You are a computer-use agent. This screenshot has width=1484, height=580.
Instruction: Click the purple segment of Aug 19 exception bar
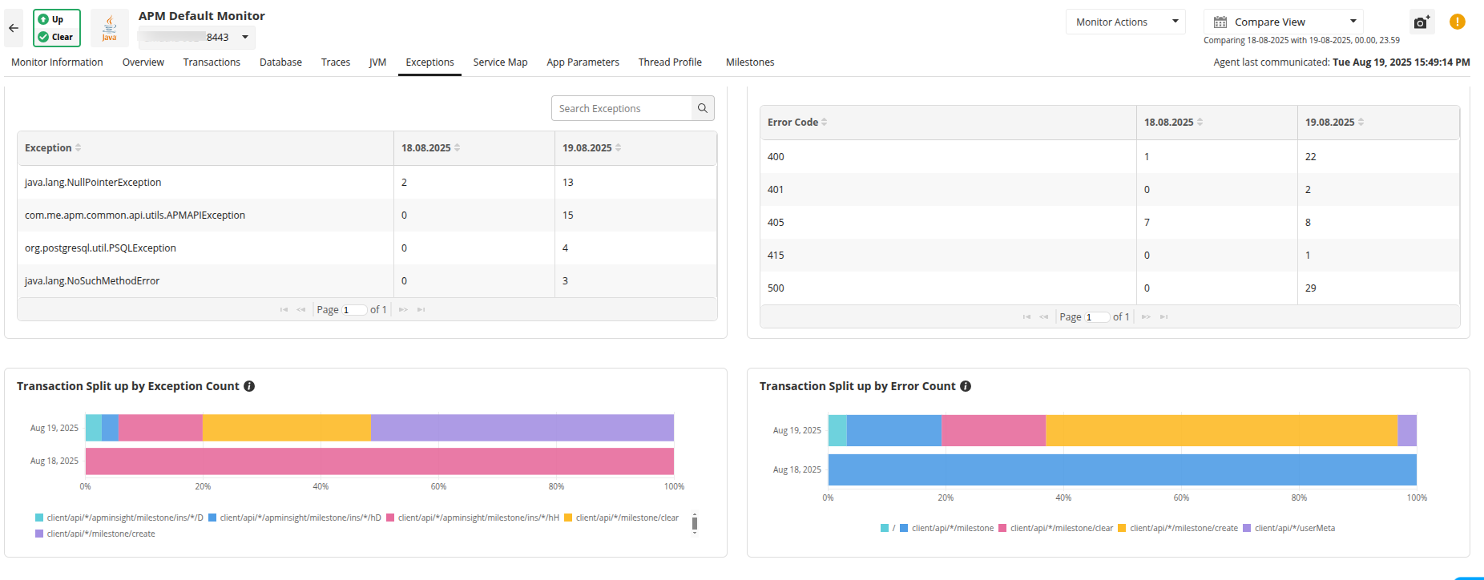coord(522,428)
